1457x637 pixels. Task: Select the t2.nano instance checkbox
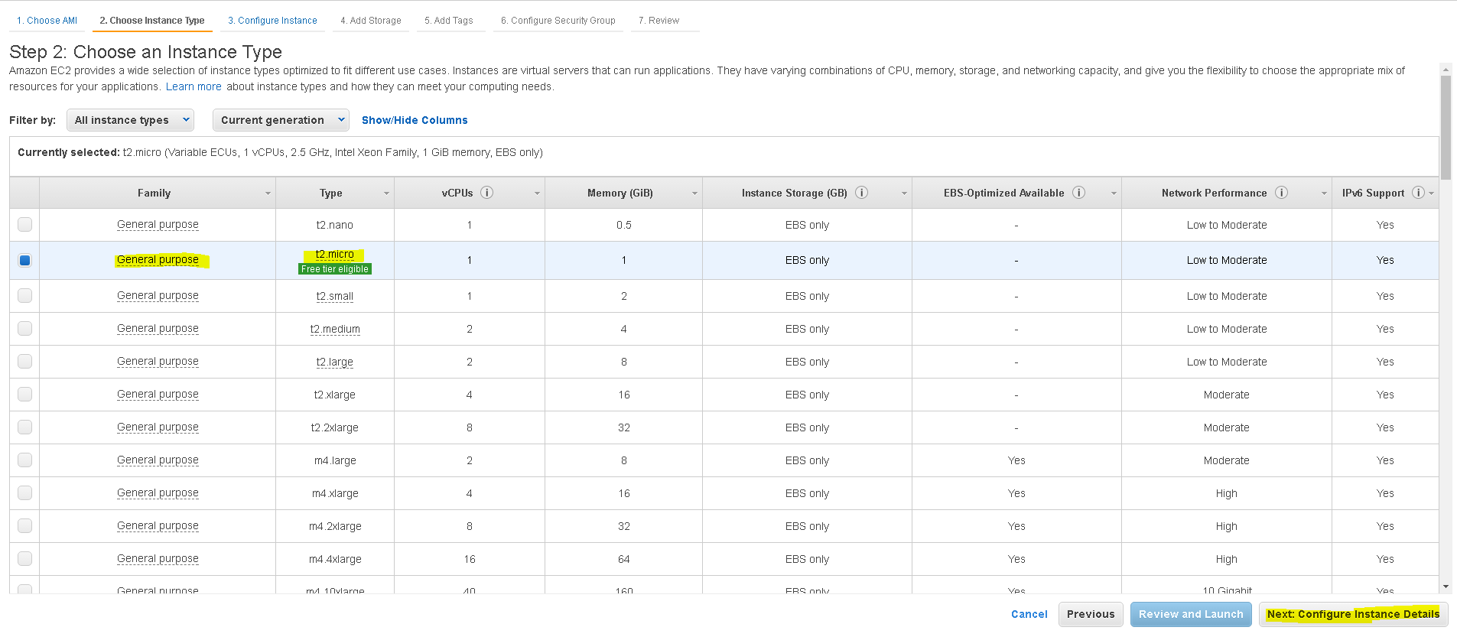tap(25, 224)
